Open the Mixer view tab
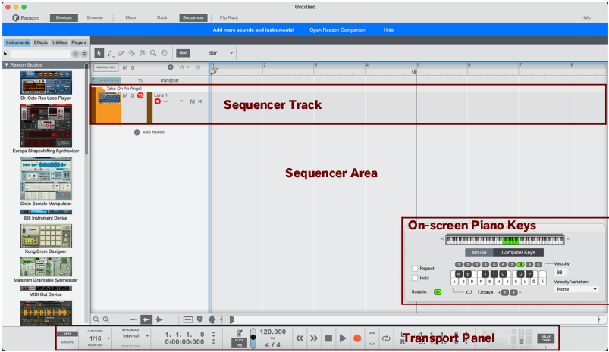This screenshot has height=352, width=609. pyautogui.click(x=130, y=17)
